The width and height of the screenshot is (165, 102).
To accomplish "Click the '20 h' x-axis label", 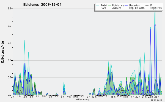I will point(138,96).
